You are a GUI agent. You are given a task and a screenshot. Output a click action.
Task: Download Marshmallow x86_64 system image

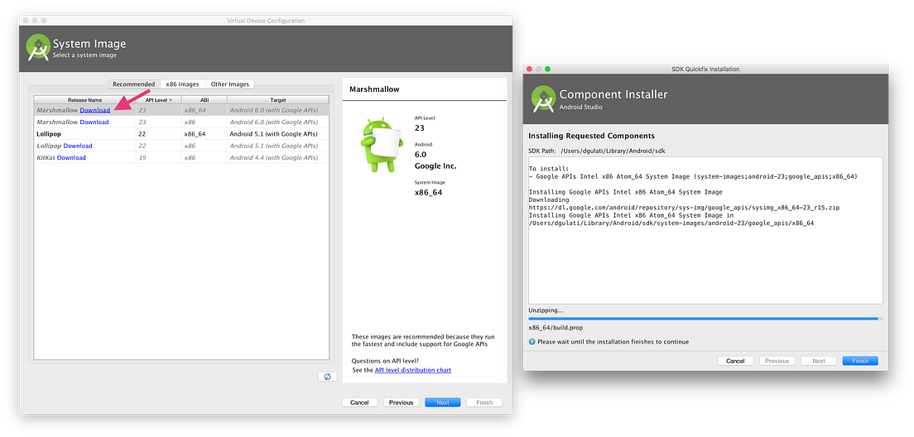coord(95,110)
